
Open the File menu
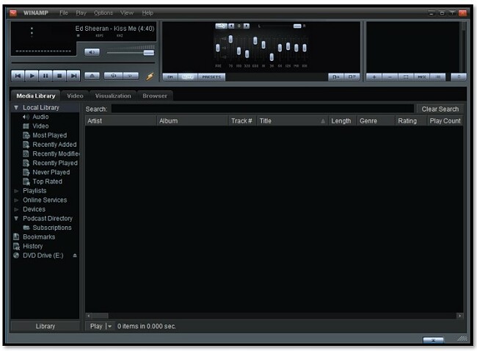64,12
